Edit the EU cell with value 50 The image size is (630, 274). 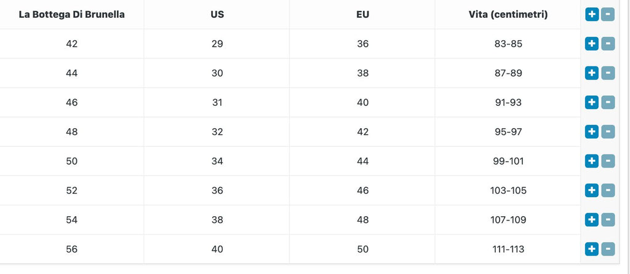point(362,249)
